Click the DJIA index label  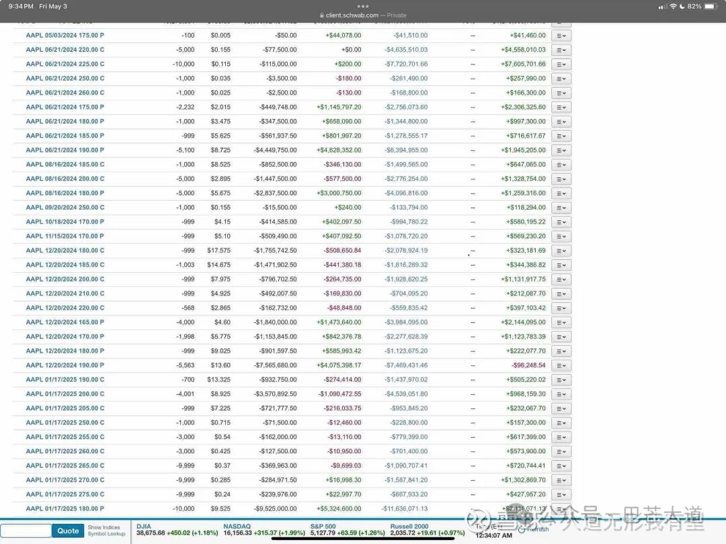(144, 527)
